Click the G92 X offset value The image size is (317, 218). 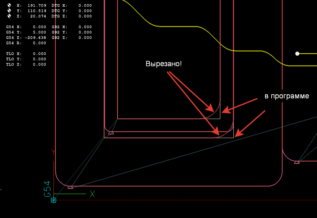coord(85,27)
